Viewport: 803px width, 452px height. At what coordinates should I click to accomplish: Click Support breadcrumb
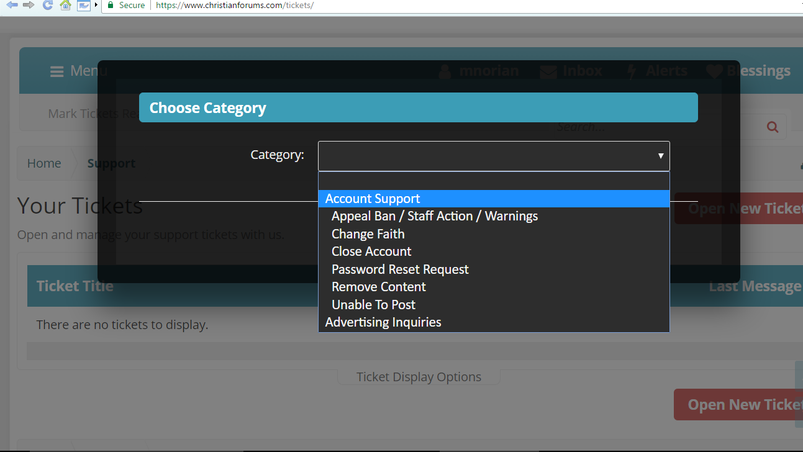[x=111, y=163]
